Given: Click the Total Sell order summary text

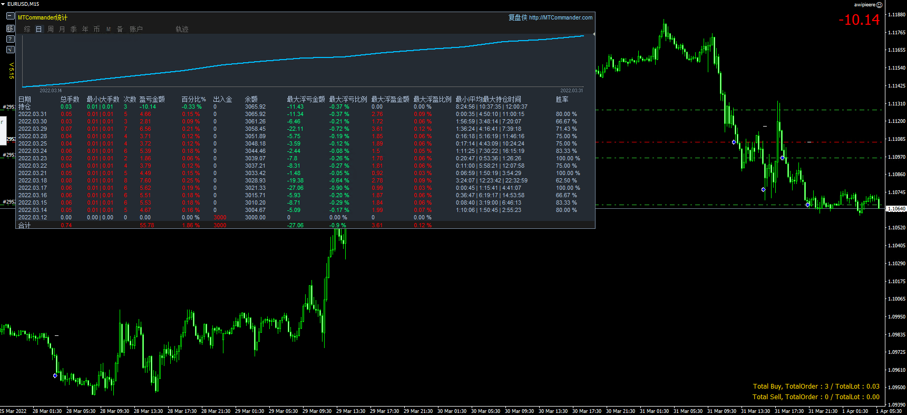Looking at the screenshot, I should [x=816, y=397].
